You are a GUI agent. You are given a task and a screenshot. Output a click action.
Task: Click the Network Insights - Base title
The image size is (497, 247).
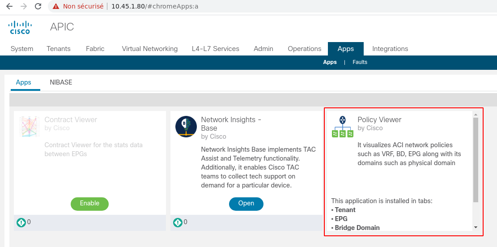coord(231,123)
